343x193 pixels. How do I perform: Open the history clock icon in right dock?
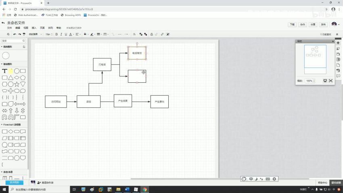(338, 71)
